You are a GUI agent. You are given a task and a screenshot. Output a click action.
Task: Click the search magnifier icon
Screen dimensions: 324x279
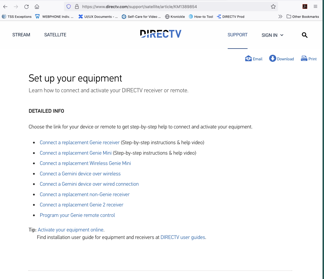pos(304,35)
